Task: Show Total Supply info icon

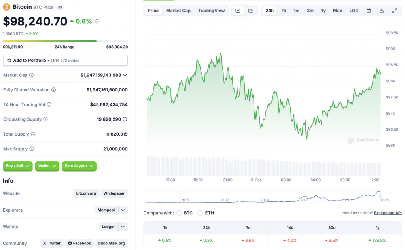Action: click(33, 134)
